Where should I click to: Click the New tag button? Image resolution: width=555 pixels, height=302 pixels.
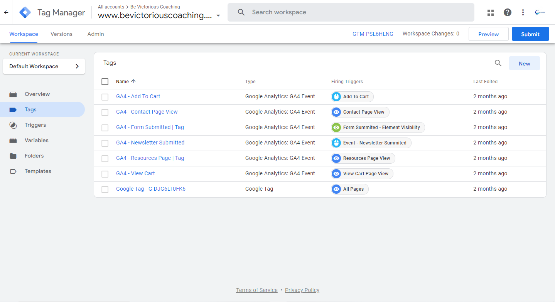click(525, 63)
